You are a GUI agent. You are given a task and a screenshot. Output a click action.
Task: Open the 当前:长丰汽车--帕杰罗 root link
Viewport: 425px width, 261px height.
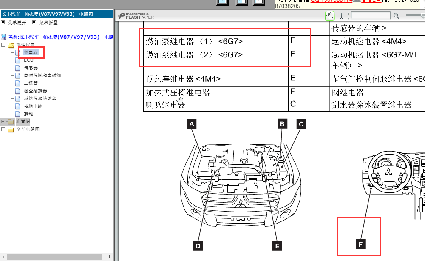click(61, 37)
